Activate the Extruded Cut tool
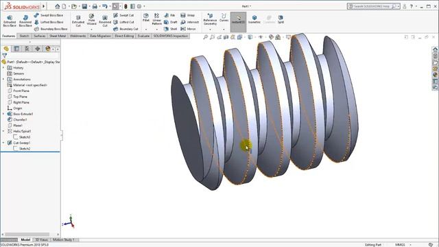This screenshot has height=247, width=439. 78,21
